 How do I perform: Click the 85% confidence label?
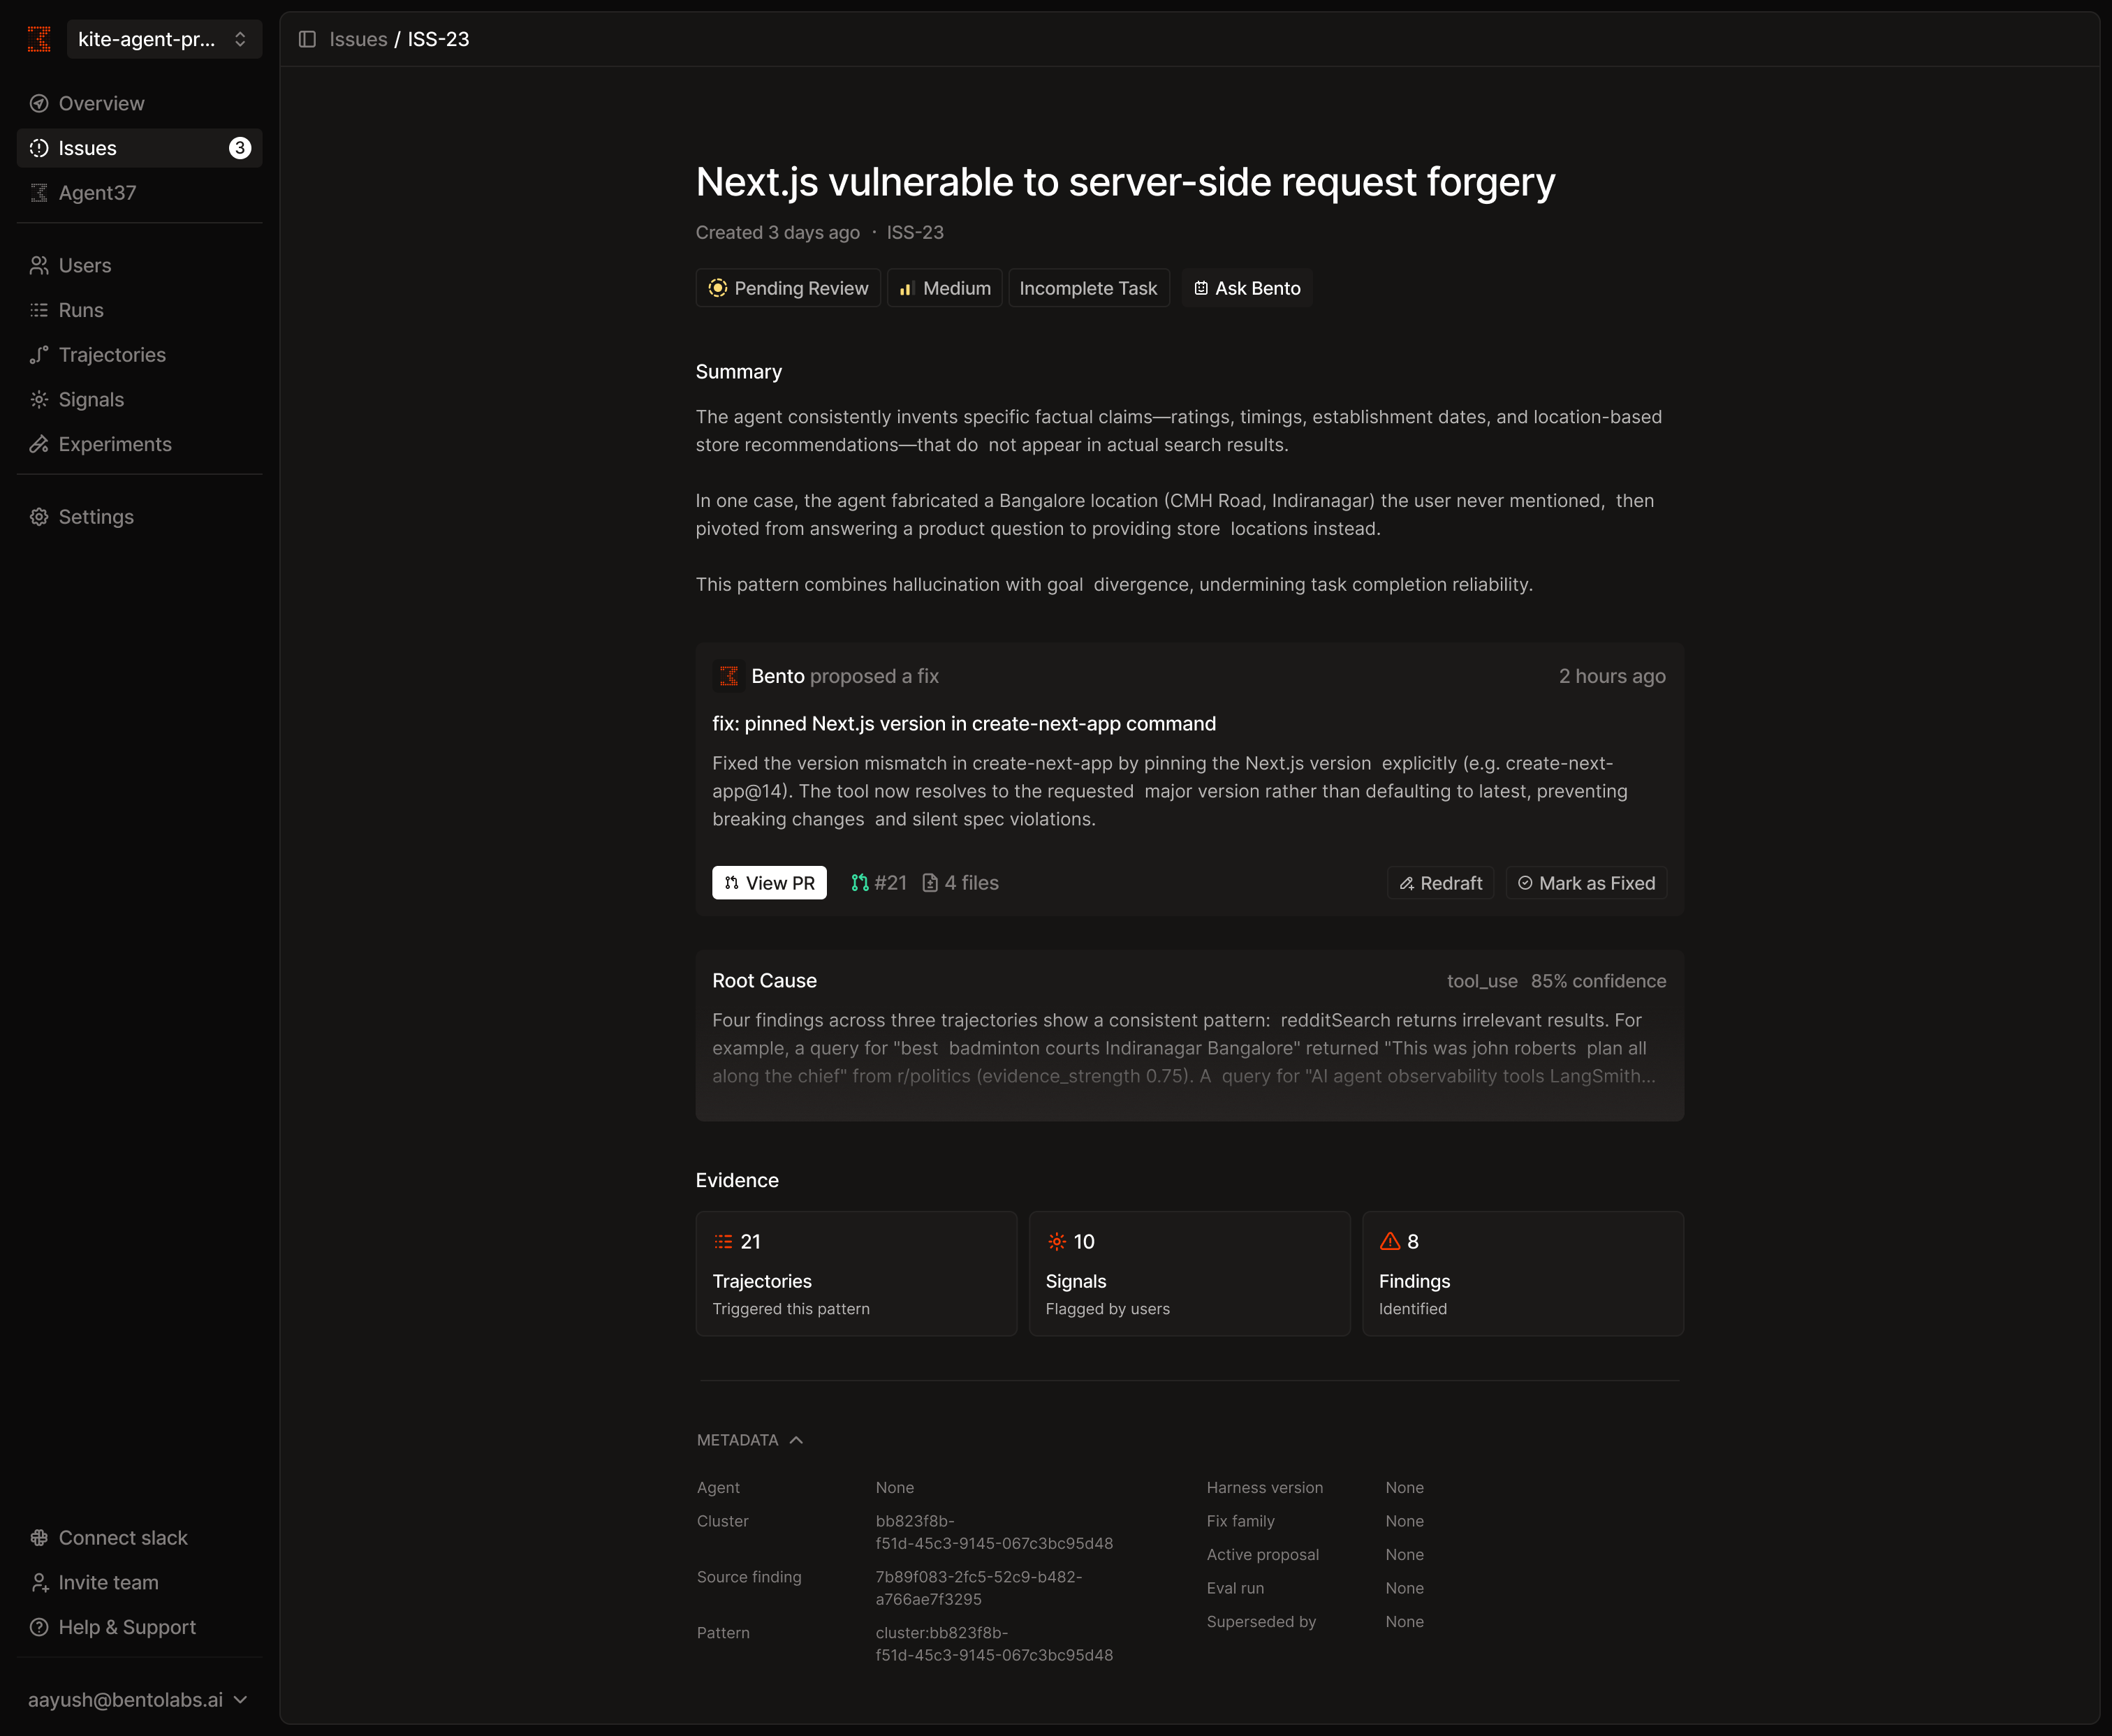[1598, 981]
